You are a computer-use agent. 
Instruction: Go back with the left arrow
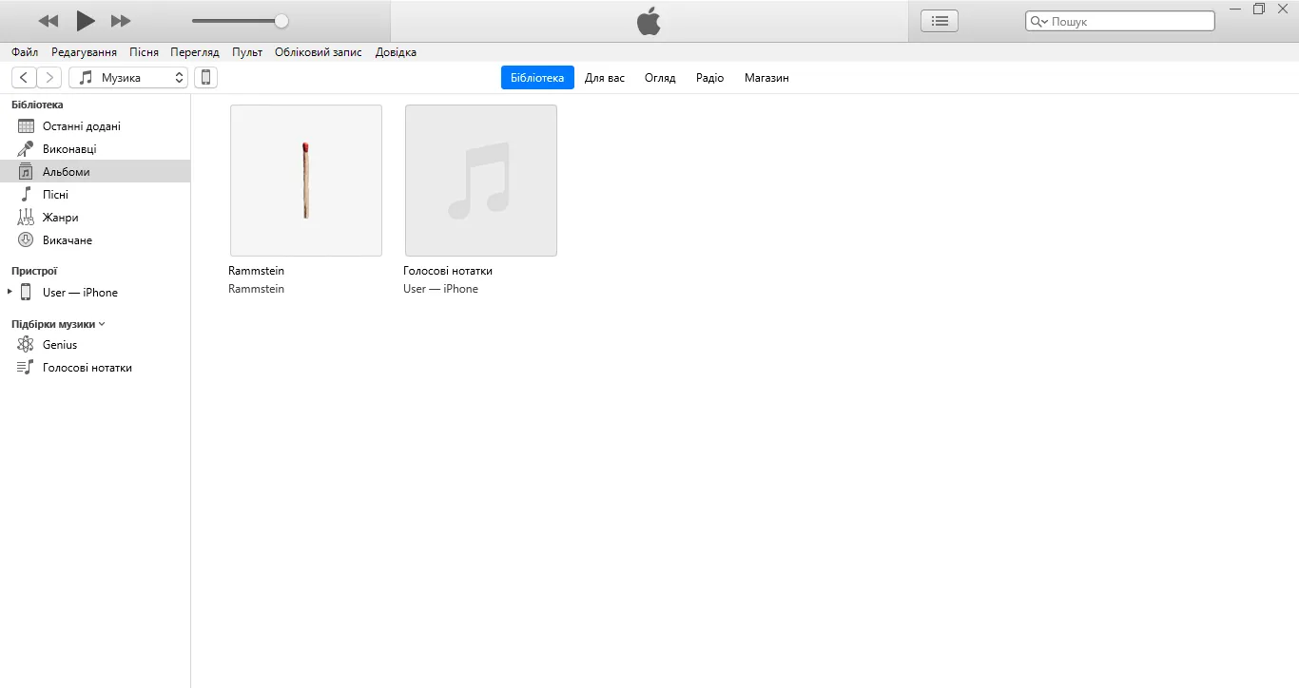coord(24,78)
